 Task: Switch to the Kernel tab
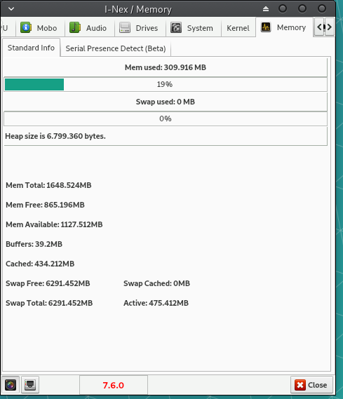[238, 28]
